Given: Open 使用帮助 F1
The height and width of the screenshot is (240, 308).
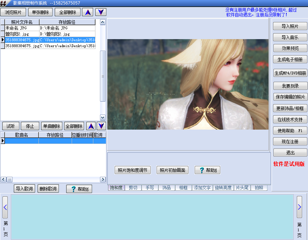Looking at the screenshot, I should click(x=290, y=131).
